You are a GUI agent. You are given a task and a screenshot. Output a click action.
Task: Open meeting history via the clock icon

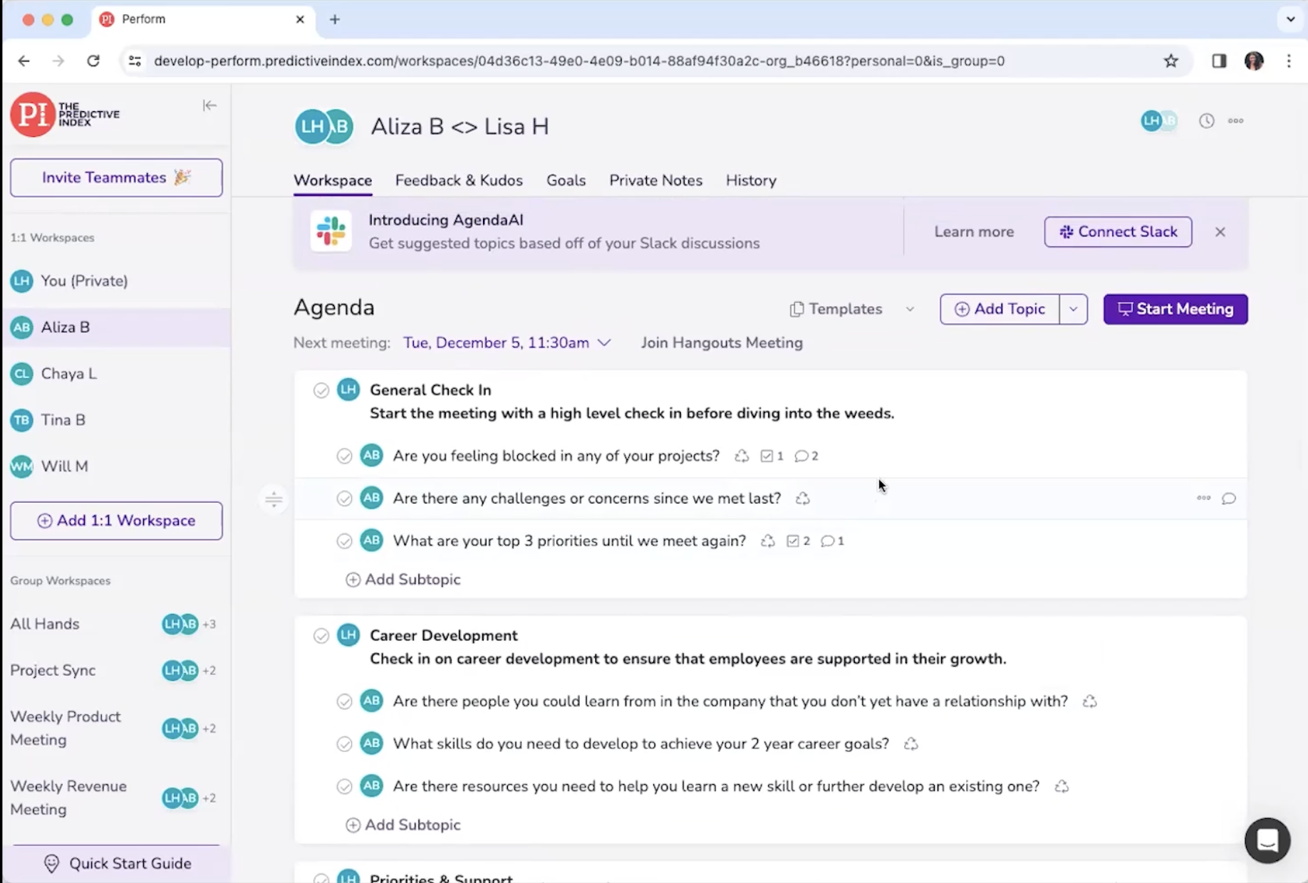(x=1206, y=121)
